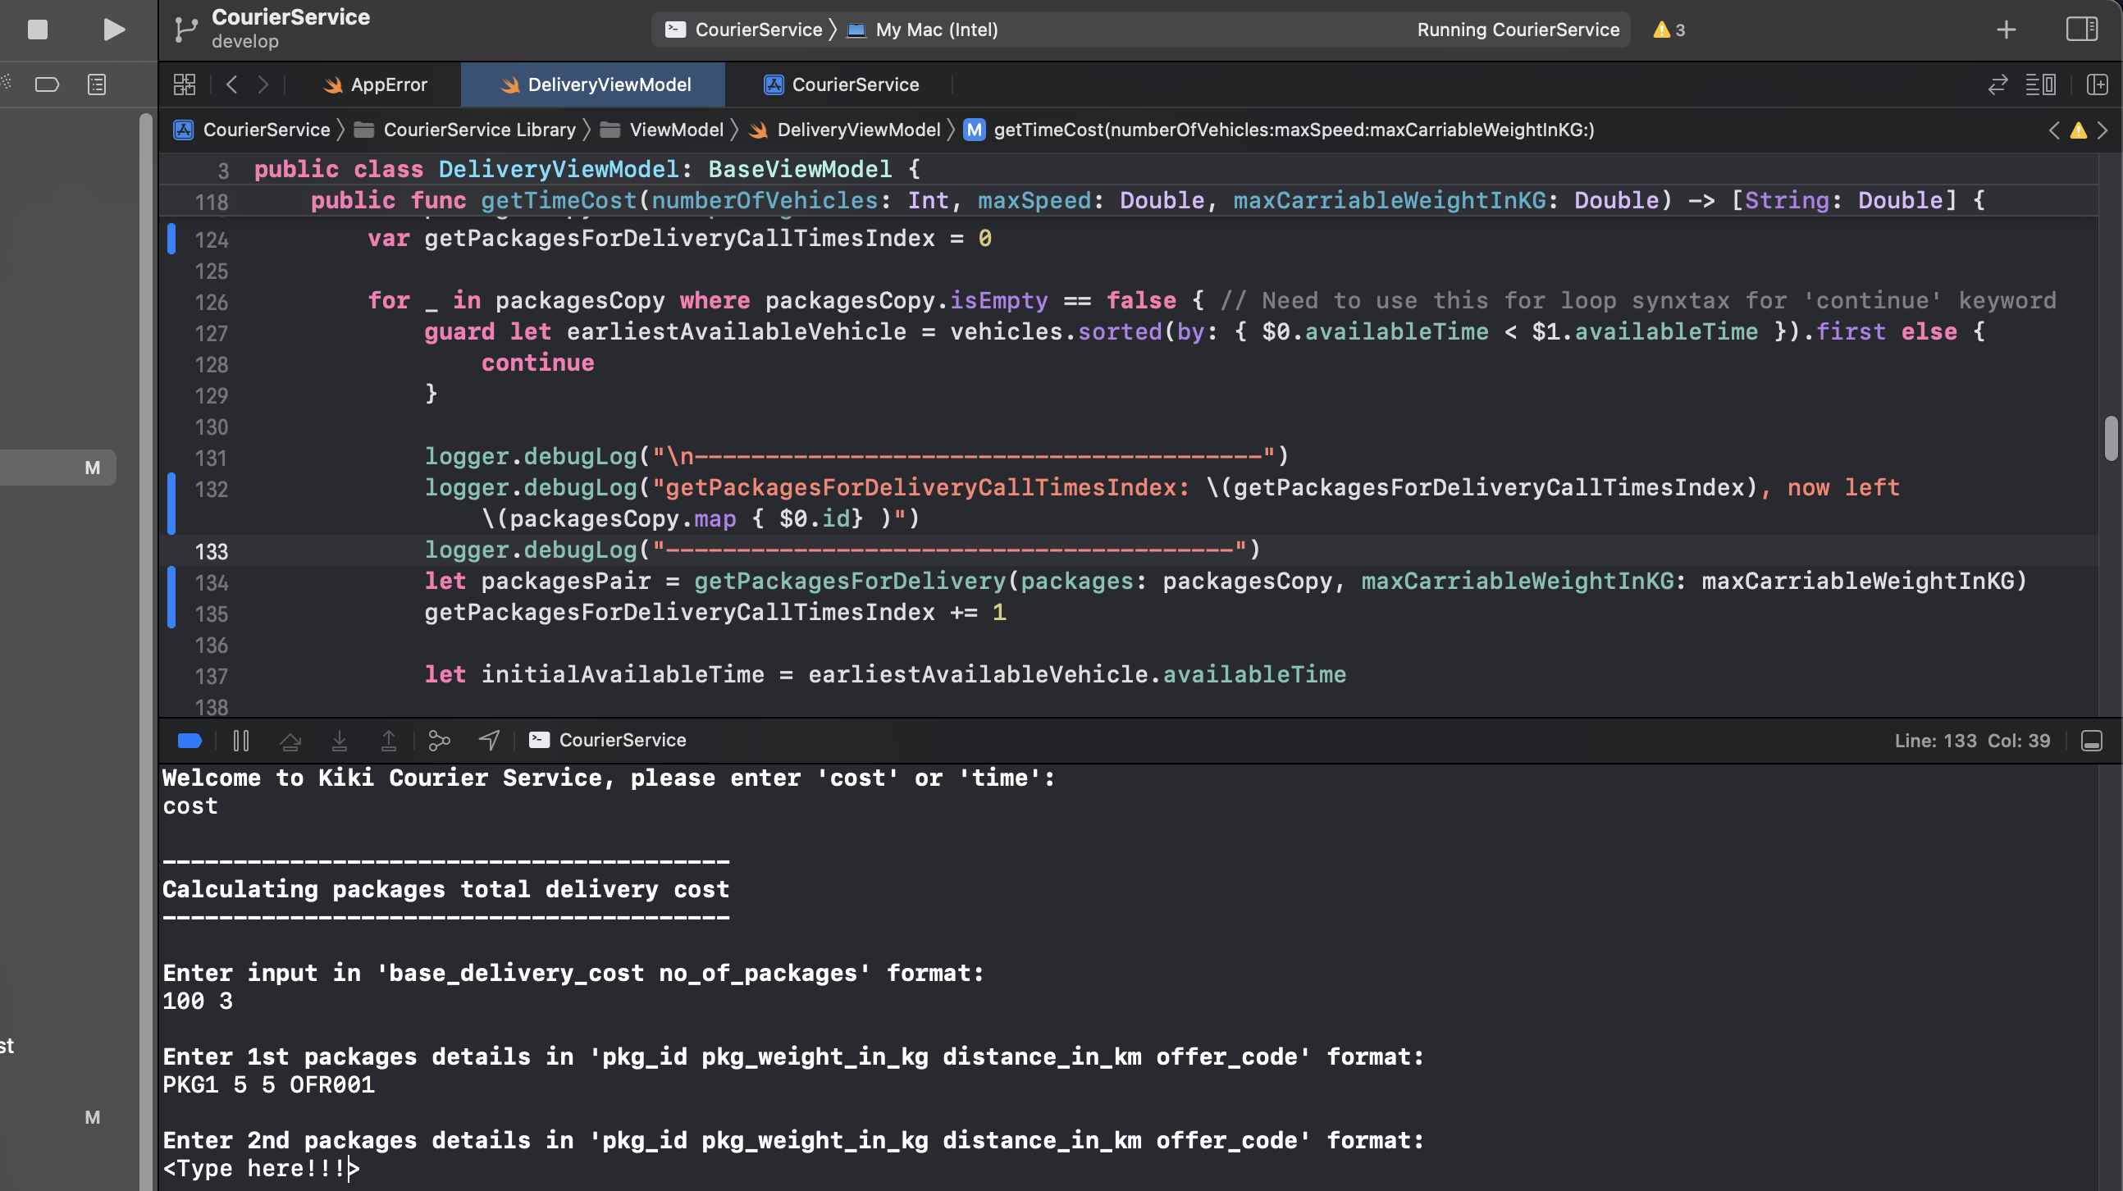2123x1191 pixels.
Task: Create a new editor with the plus icon
Action: [2006, 30]
